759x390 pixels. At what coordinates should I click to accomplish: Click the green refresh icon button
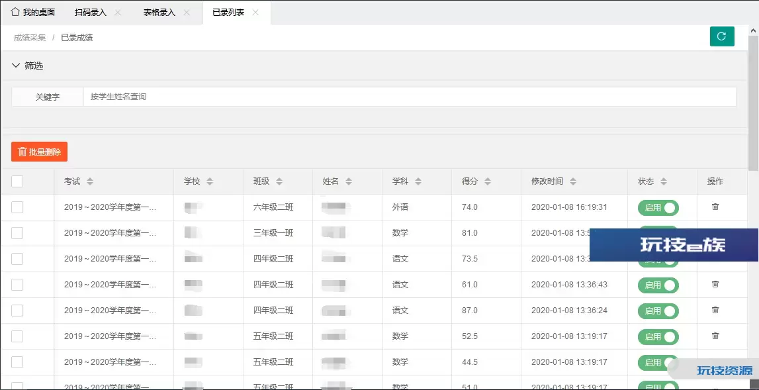722,36
